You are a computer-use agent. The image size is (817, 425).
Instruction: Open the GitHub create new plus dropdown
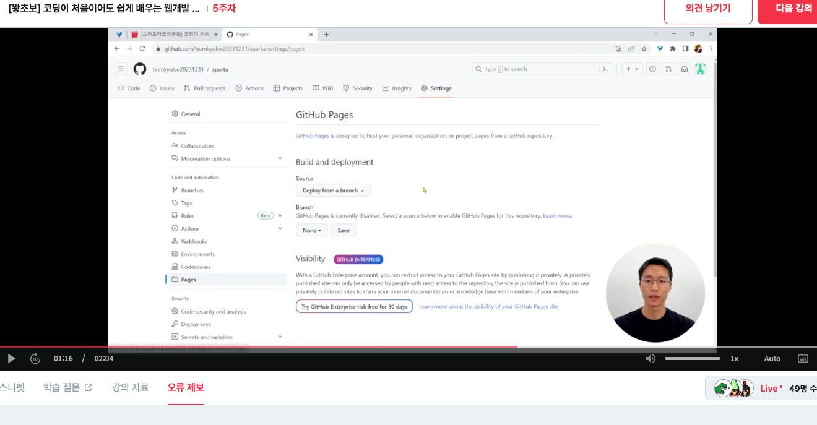pos(631,69)
